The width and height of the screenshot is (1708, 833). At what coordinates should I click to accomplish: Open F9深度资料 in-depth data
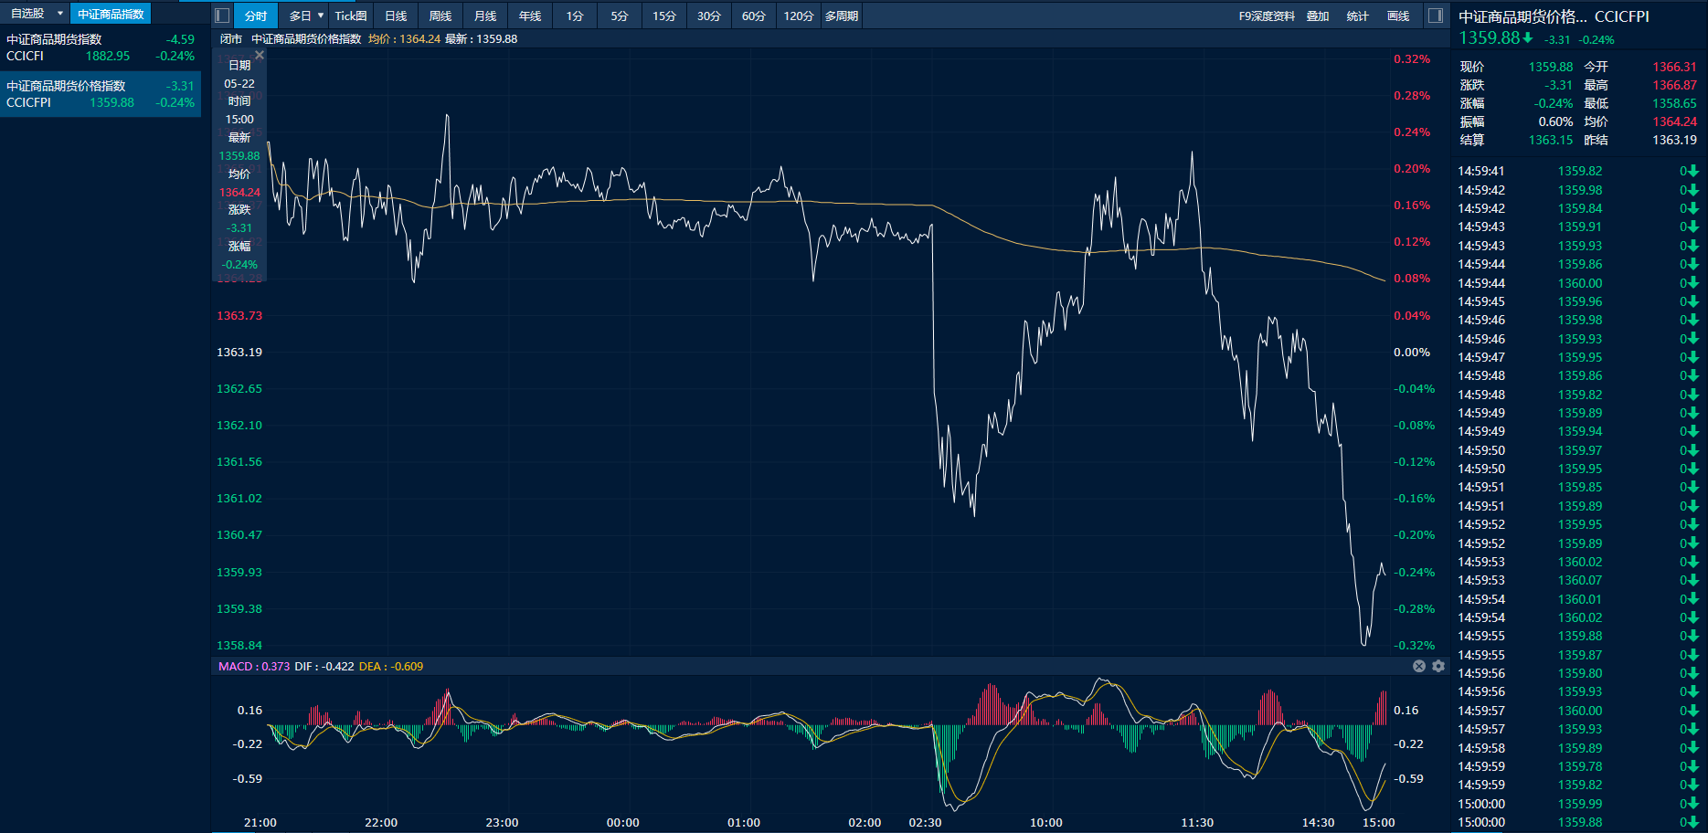coord(1267,16)
